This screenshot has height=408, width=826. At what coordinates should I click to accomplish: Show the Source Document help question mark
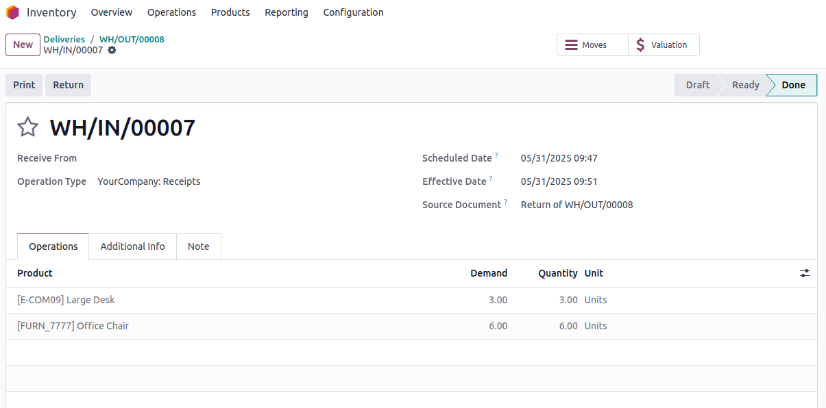(x=506, y=203)
